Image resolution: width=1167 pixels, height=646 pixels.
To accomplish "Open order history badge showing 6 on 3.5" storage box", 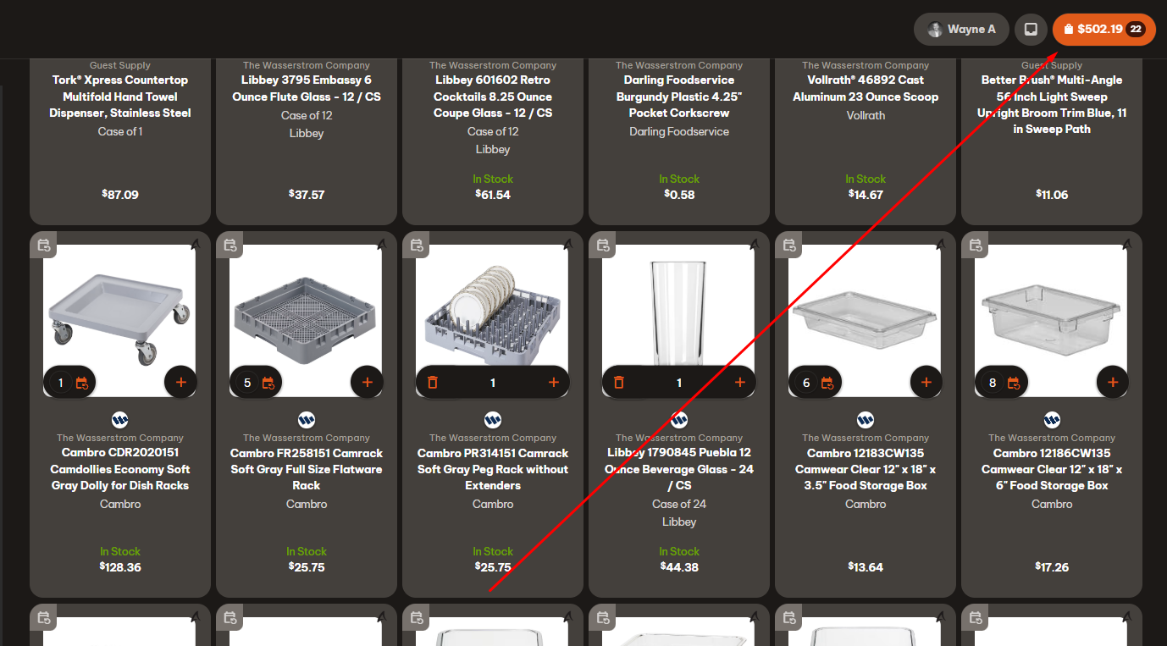I will 815,383.
